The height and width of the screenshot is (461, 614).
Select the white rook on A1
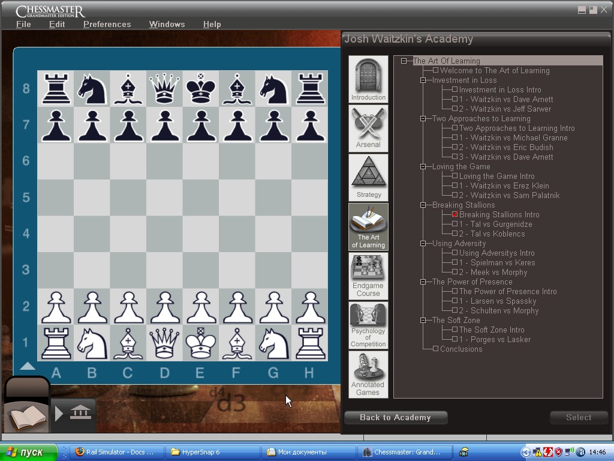[55, 343]
